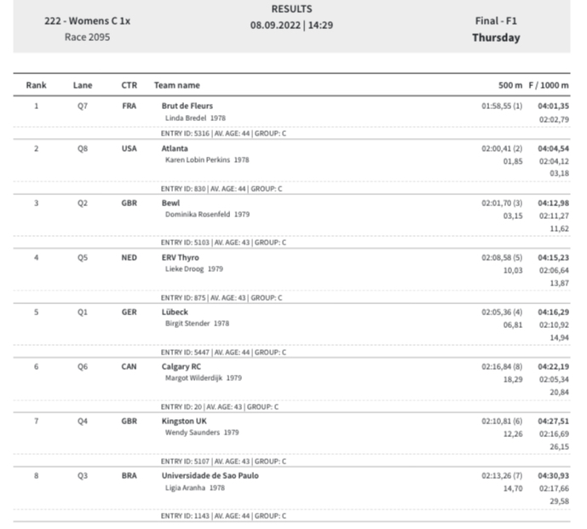Click the Lane column header
This screenshot has width=587, height=529.
point(83,85)
